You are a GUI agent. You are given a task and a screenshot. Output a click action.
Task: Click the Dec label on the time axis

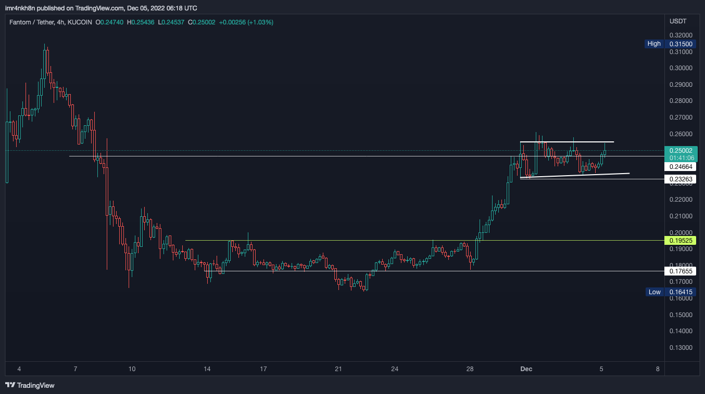[x=526, y=369]
